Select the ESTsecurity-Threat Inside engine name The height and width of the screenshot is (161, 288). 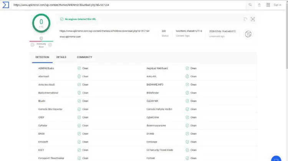tap(160, 150)
